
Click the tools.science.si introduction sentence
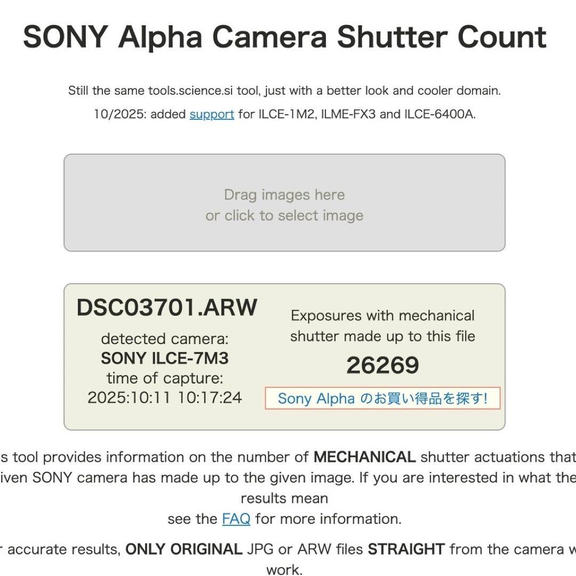284,90
